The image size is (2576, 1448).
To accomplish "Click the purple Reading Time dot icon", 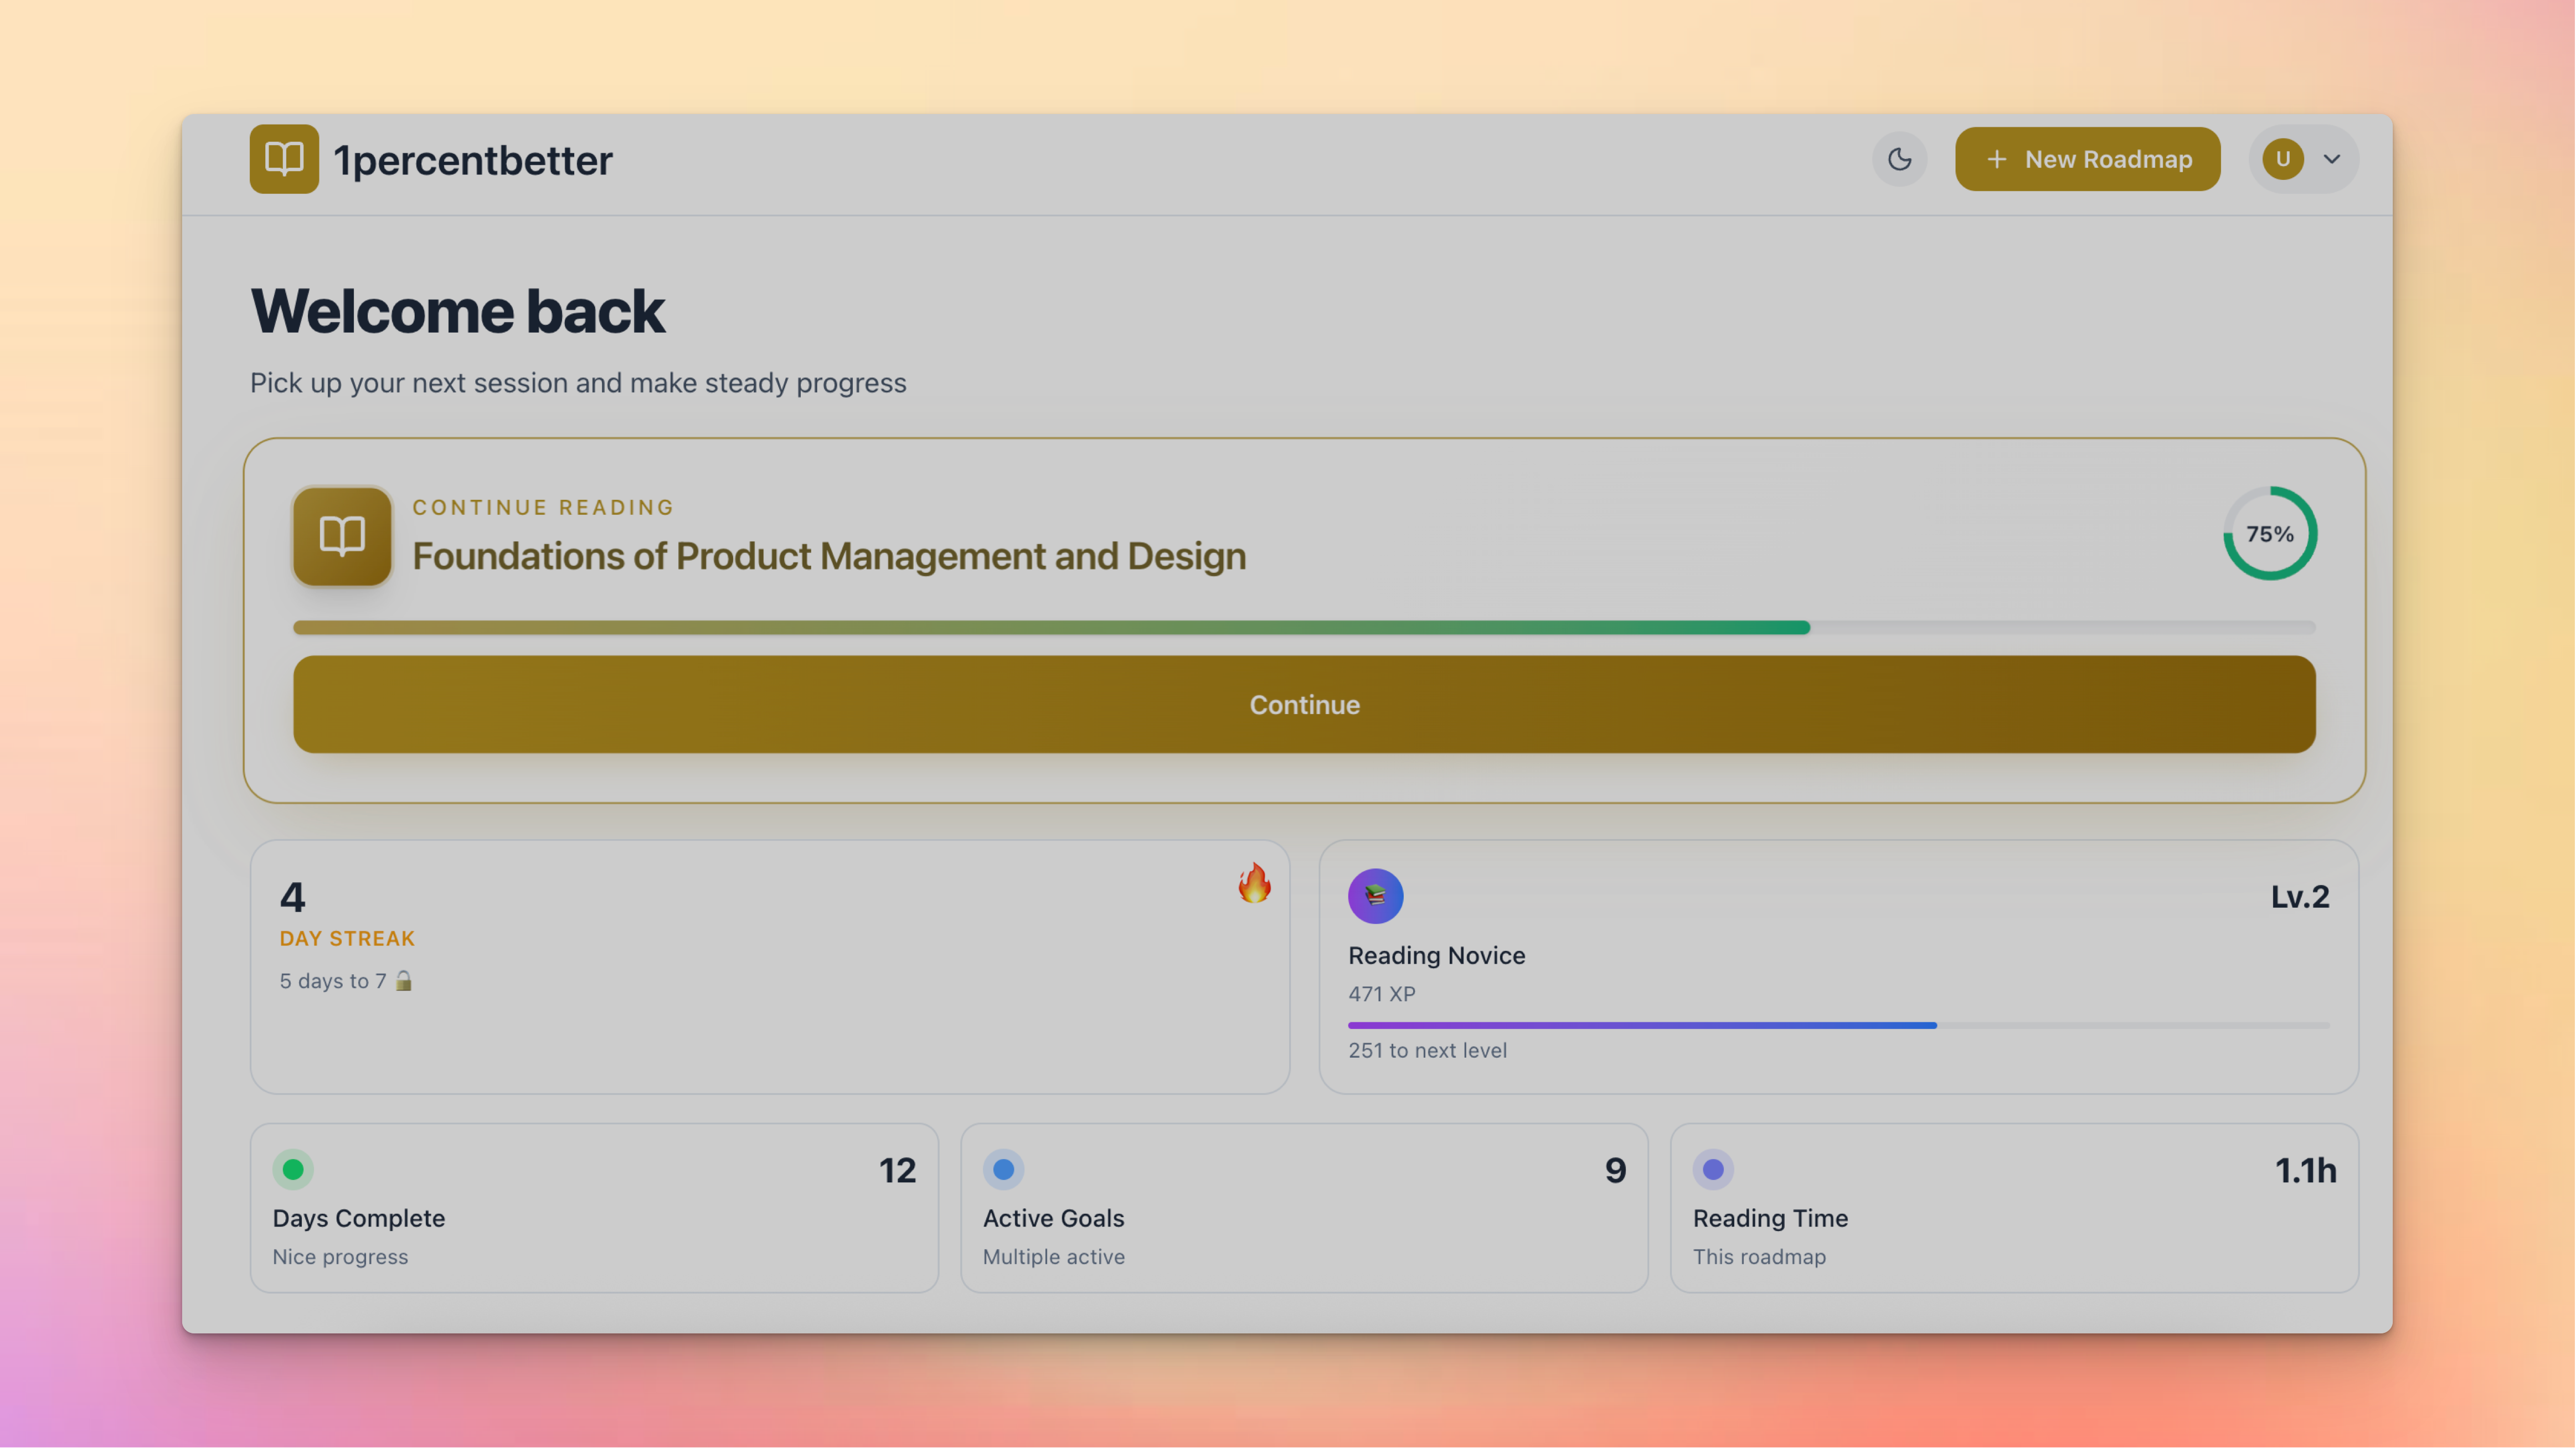I will pos(1713,1169).
